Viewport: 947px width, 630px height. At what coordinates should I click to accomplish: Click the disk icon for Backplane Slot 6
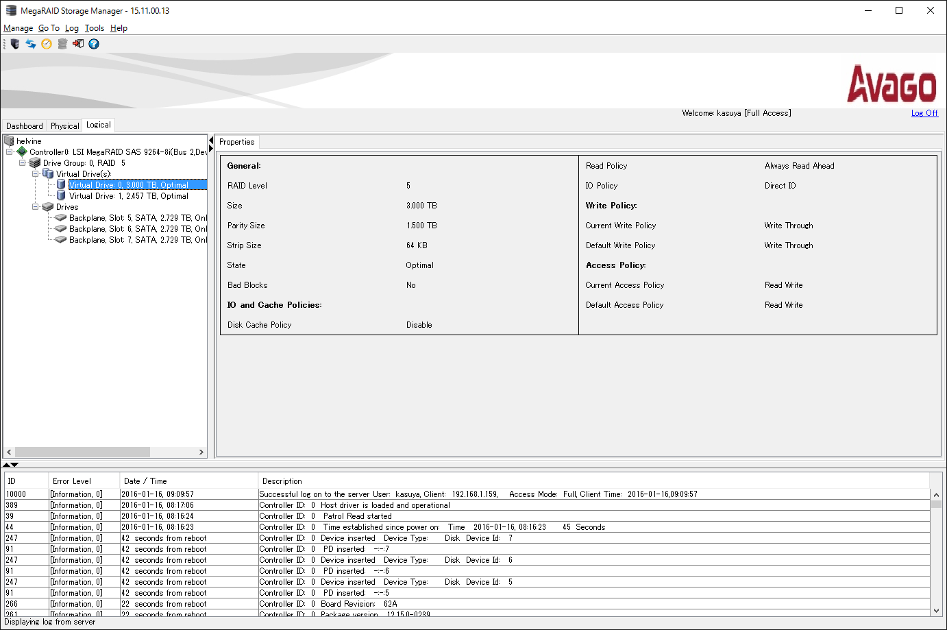[x=61, y=228]
